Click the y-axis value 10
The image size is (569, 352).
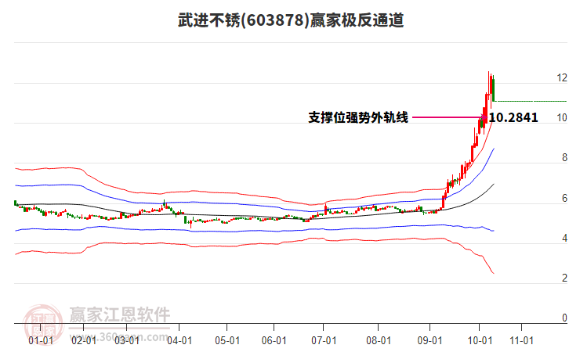[562, 117]
